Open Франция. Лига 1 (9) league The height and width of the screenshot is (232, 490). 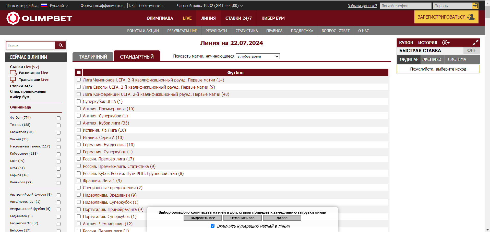pos(102,181)
